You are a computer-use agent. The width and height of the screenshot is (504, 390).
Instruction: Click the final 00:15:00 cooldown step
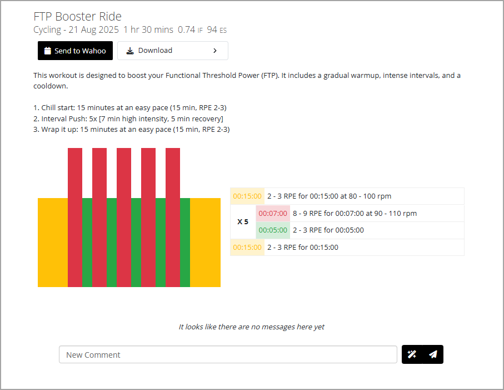(x=347, y=247)
